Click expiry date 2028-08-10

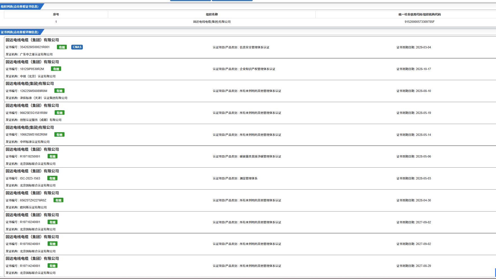tap(423, 91)
